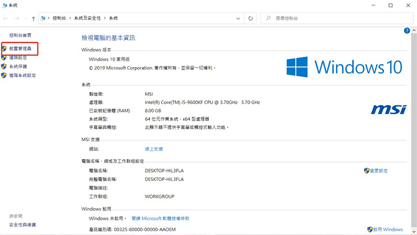The image size is (417, 235).
Task: Open the recent locations dropdown arrow
Action: [x=26, y=18]
